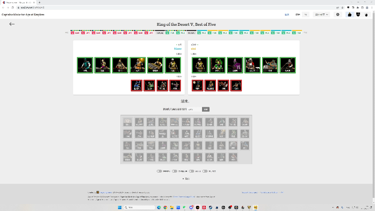Viewport: 375px width, 211px height.
Task: Open the Windows Start menu
Action: click(x=120, y=207)
